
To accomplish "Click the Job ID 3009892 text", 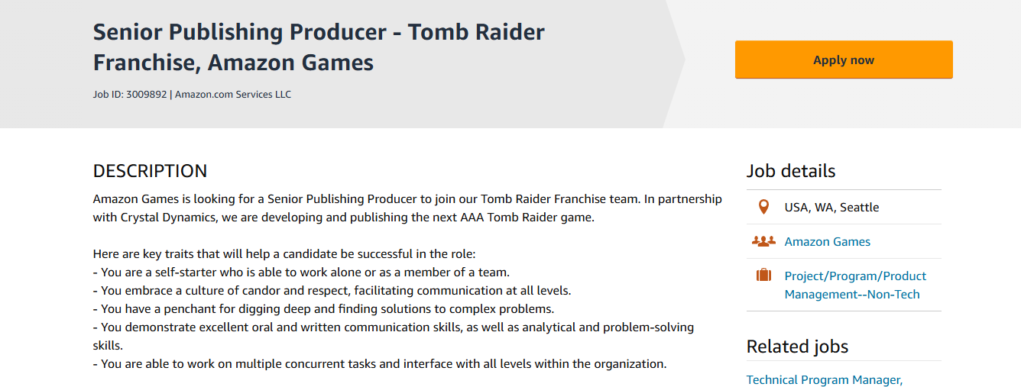I will (x=129, y=95).
